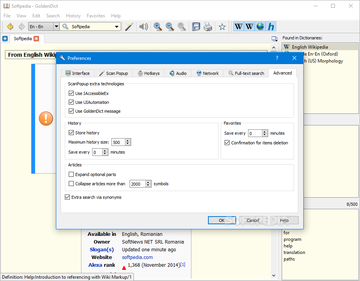This screenshot has width=360, height=281.
Task: Switch to Full-text search tab
Action: coord(246,73)
